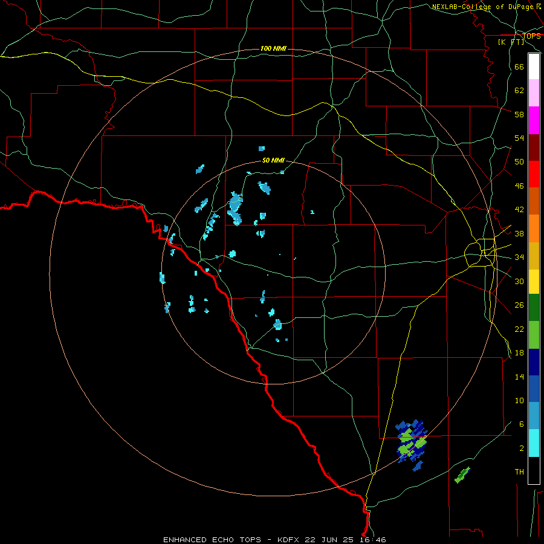Choose the dark orange legend swatch

(x=534, y=201)
